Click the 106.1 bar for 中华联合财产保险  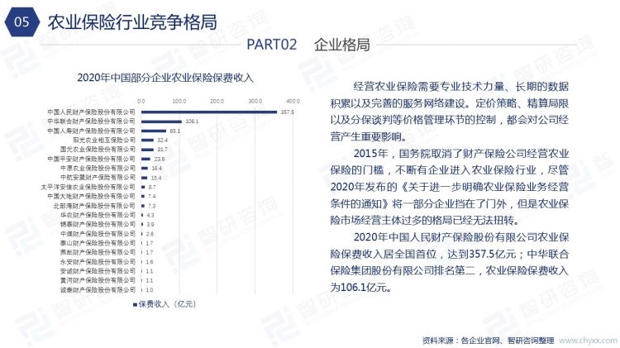coord(161,121)
